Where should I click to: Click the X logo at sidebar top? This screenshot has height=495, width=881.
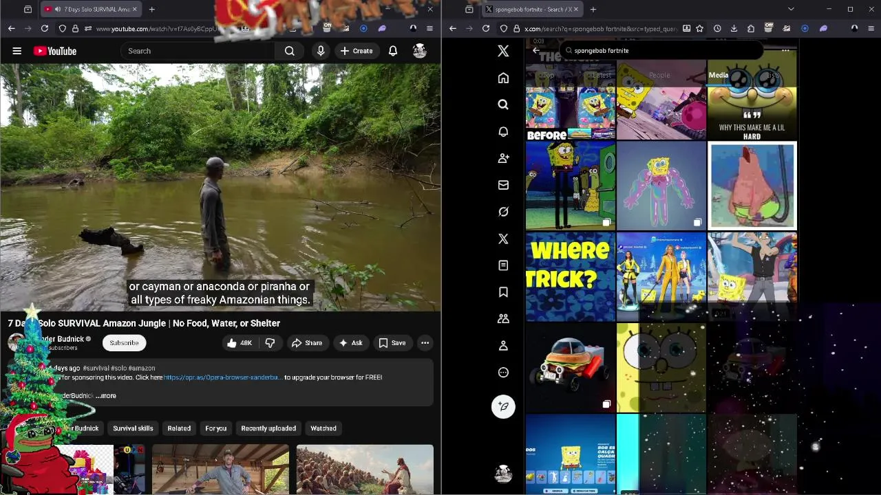503,51
